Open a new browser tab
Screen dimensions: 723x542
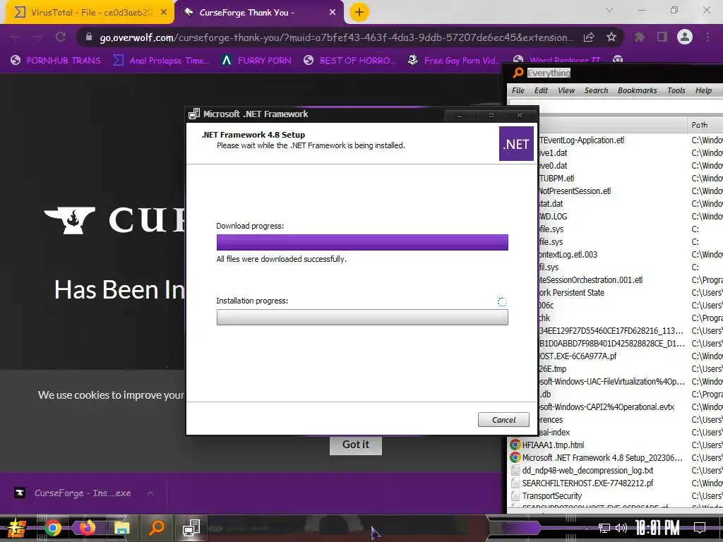coord(359,12)
